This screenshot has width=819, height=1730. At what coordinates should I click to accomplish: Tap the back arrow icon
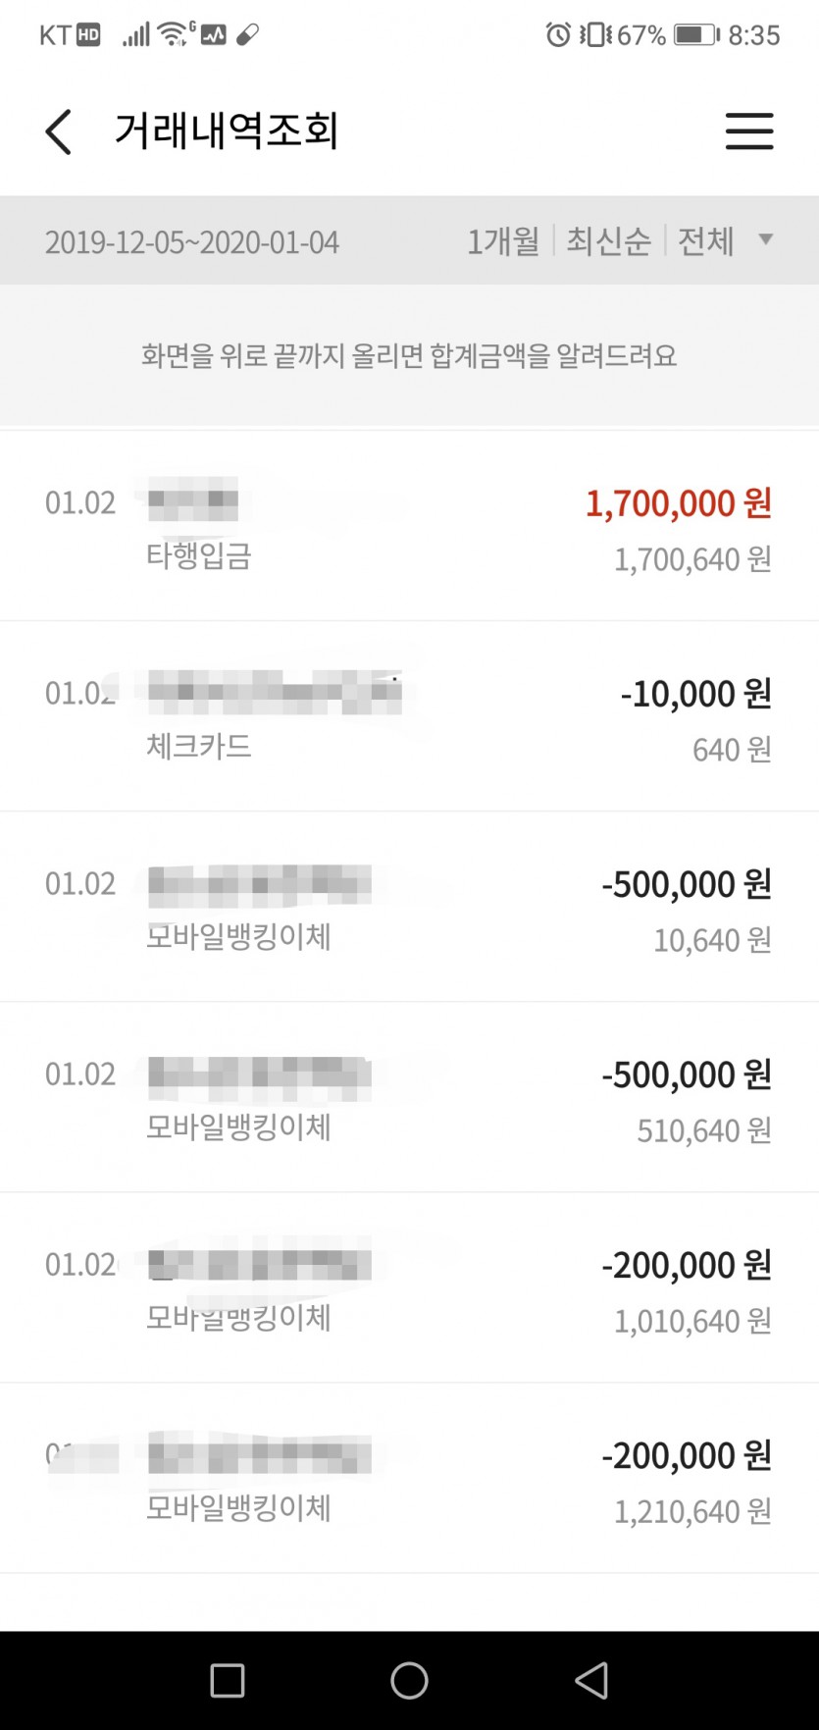pos(59,131)
